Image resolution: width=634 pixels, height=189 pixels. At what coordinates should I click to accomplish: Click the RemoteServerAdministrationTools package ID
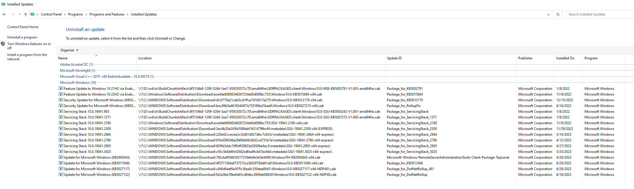click(x=448, y=157)
